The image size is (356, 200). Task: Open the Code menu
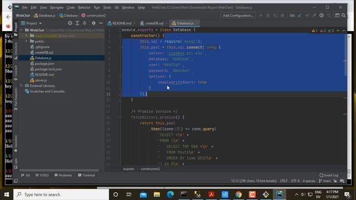click(x=71, y=7)
